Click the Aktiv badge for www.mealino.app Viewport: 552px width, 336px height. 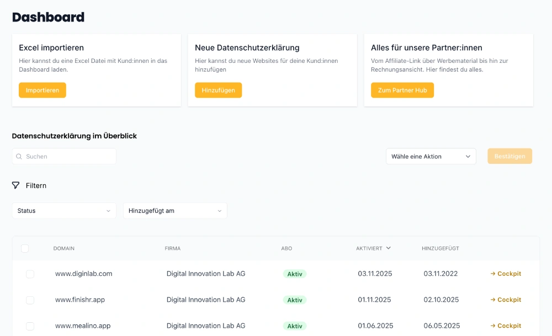pyautogui.click(x=295, y=326)
